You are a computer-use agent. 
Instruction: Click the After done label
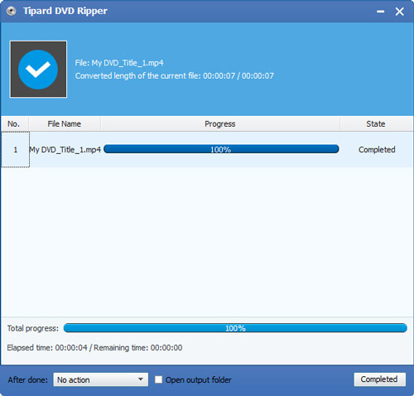(x=28, y=379)
